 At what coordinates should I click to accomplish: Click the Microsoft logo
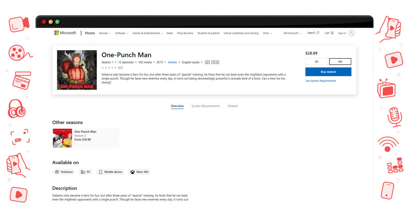[65, 33]
